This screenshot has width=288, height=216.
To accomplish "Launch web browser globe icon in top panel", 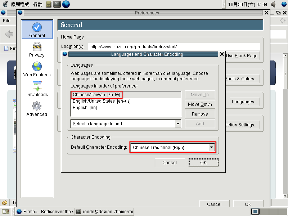I will (x=66, y=4).
